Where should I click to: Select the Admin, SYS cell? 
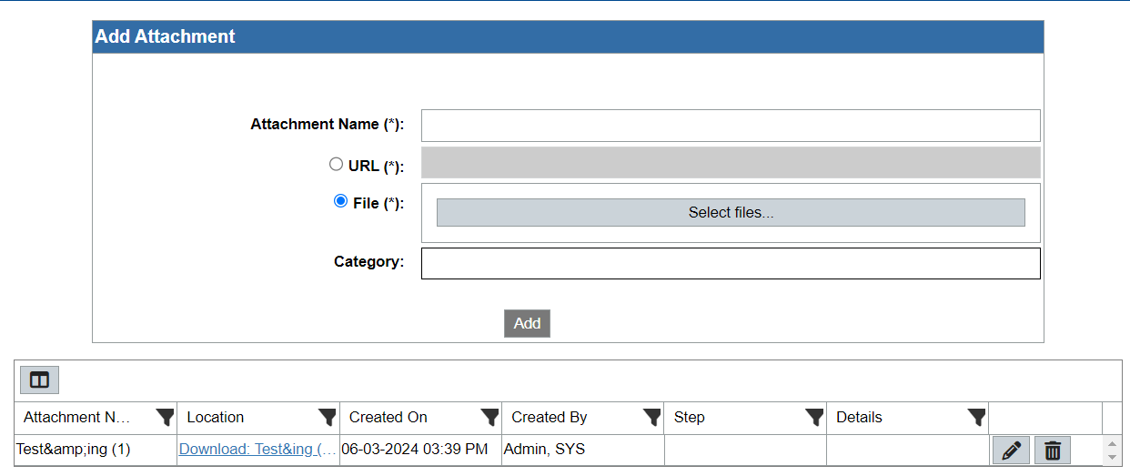coord(582,450)
